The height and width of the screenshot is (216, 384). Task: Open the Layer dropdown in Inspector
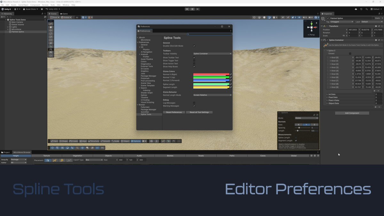(x=372, y=22)
